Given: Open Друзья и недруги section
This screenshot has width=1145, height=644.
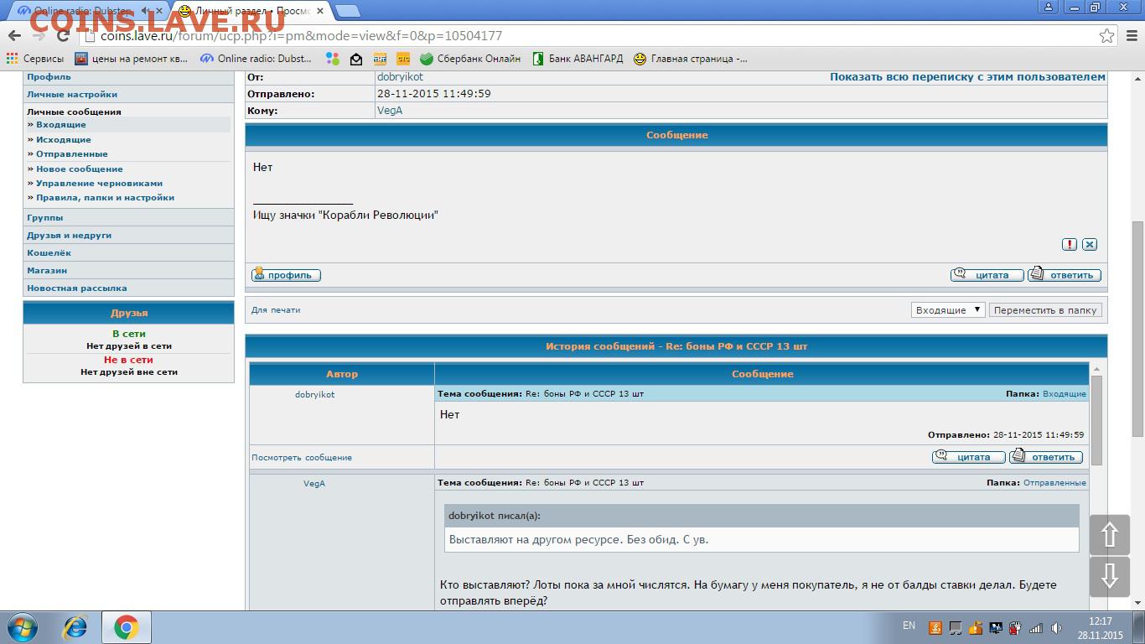Looking at the screenshot, I should pos(69,236).
